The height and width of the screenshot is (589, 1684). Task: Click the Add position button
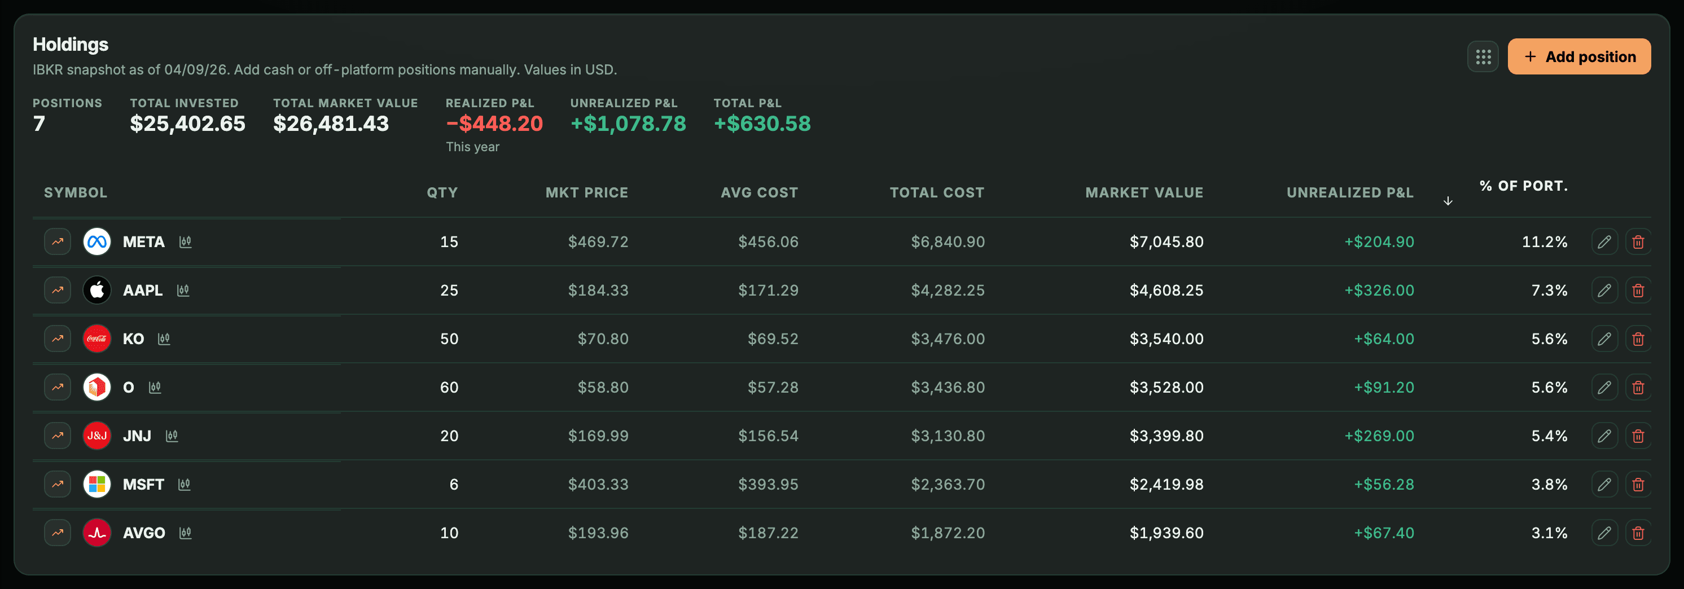1579,57
